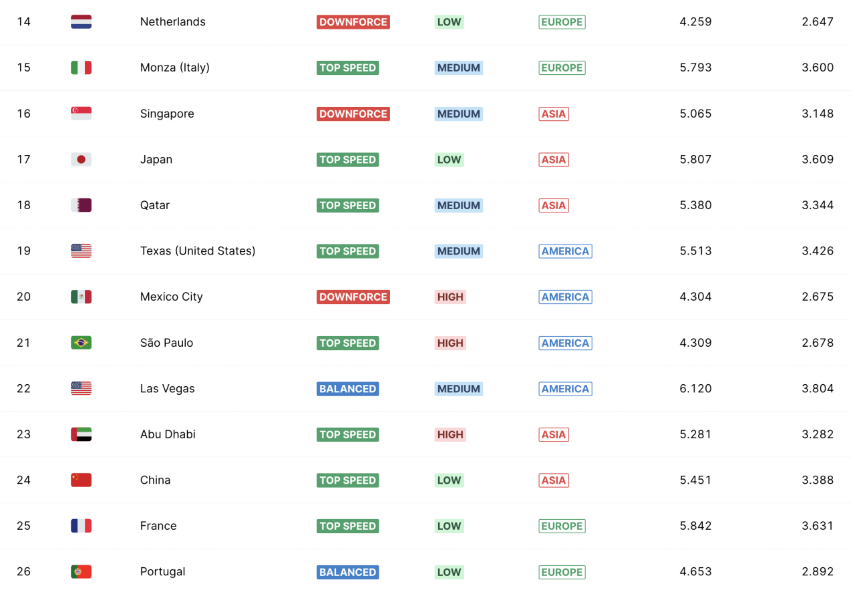Click the Qatar flag icon

(x=81, y=205)
